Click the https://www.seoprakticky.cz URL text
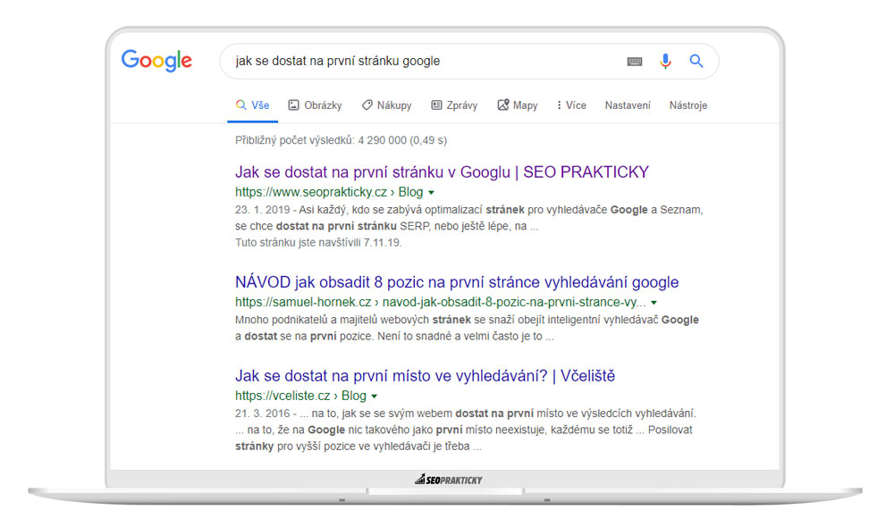Screen dimensions: 894x518 [x=311, y=192]
